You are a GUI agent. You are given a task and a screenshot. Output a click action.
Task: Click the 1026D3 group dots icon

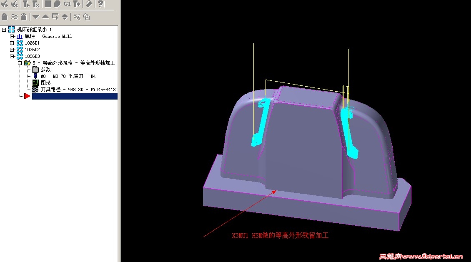tap(20, 56)
